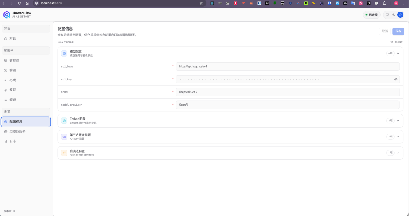Click the 取消 cancel button
The height and width of the screenshot is (216, 409).
click(x=385, y=31)
